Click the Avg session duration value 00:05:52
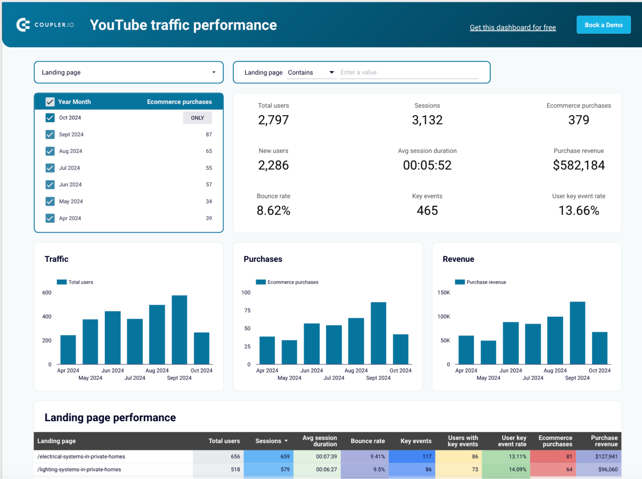Image resolution: width=642 pixels, height=479 pixels. point(427,165)
